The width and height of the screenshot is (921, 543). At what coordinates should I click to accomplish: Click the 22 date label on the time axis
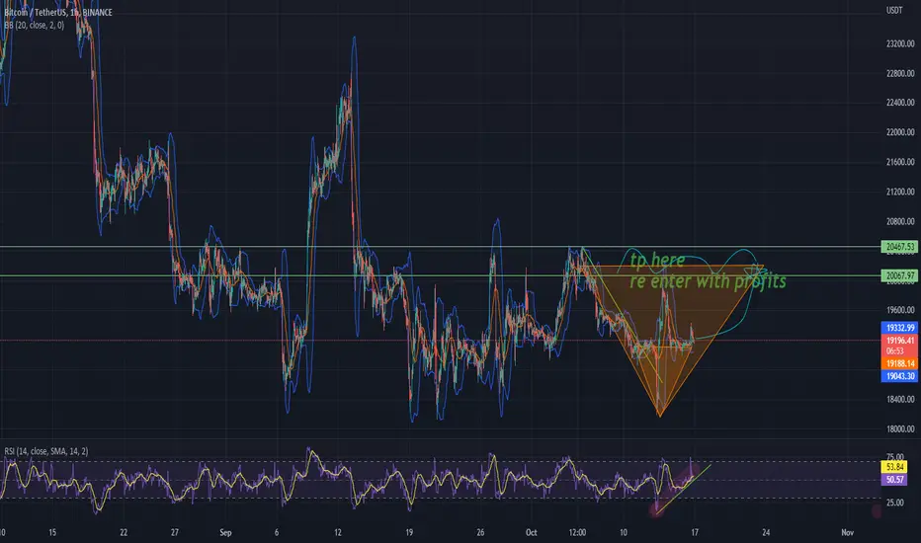pos(124,532)
